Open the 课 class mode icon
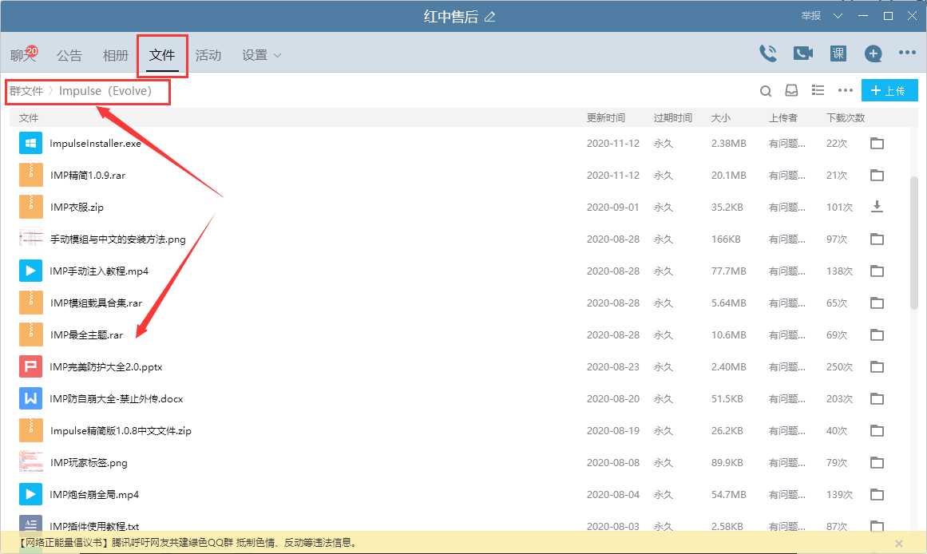The image size is (927, 554). click(838, 53)
